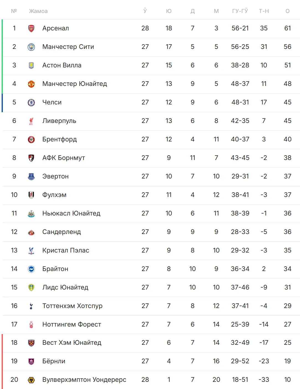Click the Manchester United crest icon
Viewport: 300px width, 389px height.
(x=31, y=84)
